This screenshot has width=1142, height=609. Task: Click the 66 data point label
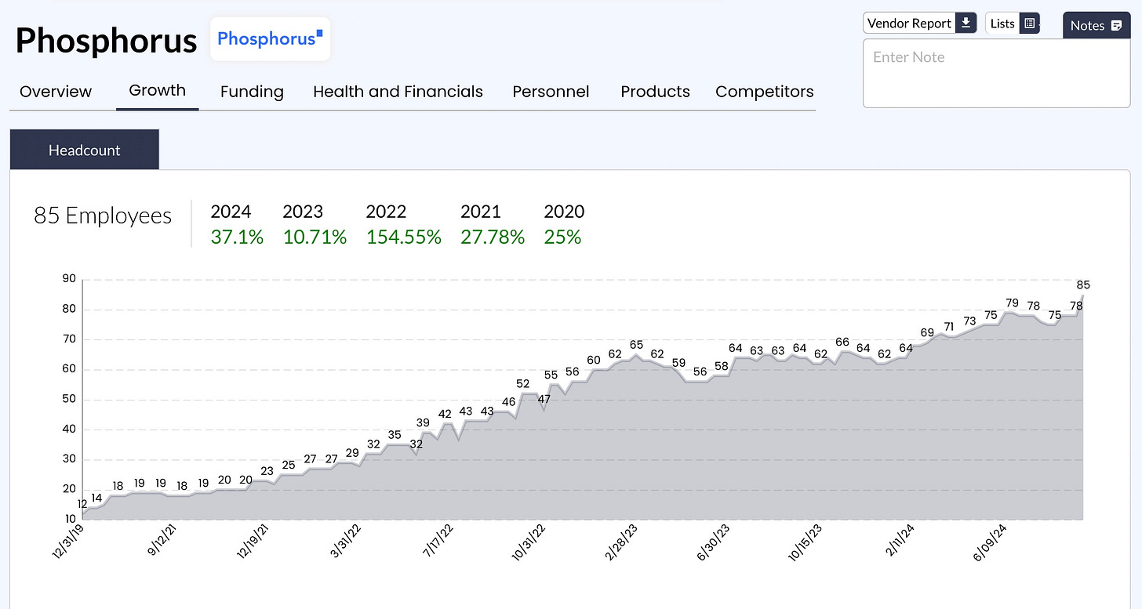[x=842, y=342]
